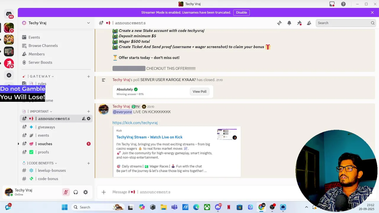Click Techy Vraj author name on 23:10 message

tap(121, 106)
